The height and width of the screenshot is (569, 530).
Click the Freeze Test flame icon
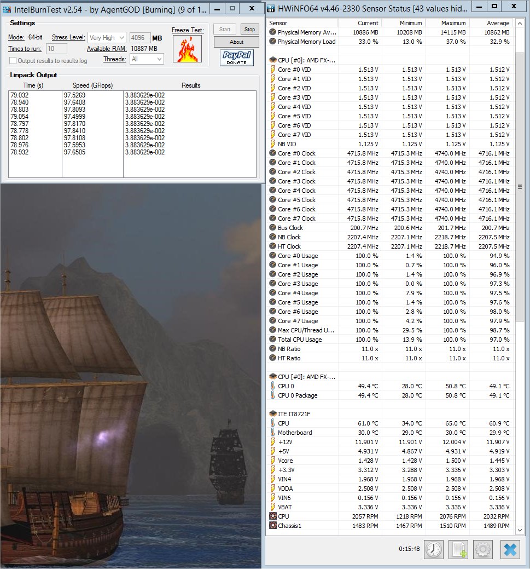[x=188, y=49]
